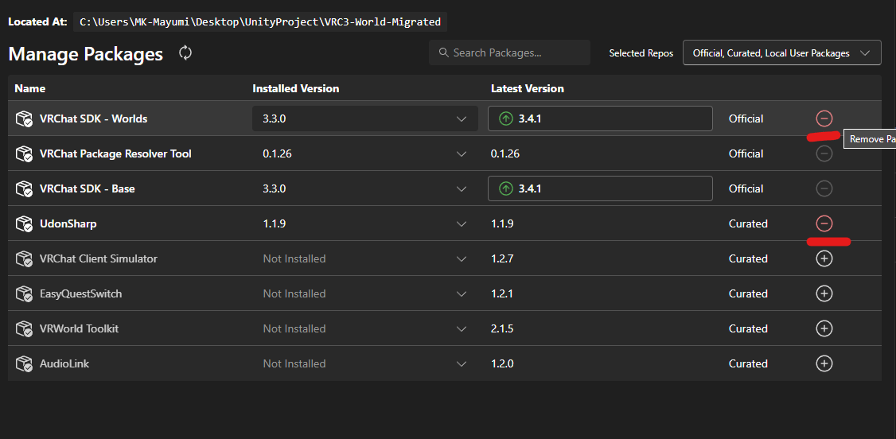Select the VRChat SDK - Base name

coord(88,188)
